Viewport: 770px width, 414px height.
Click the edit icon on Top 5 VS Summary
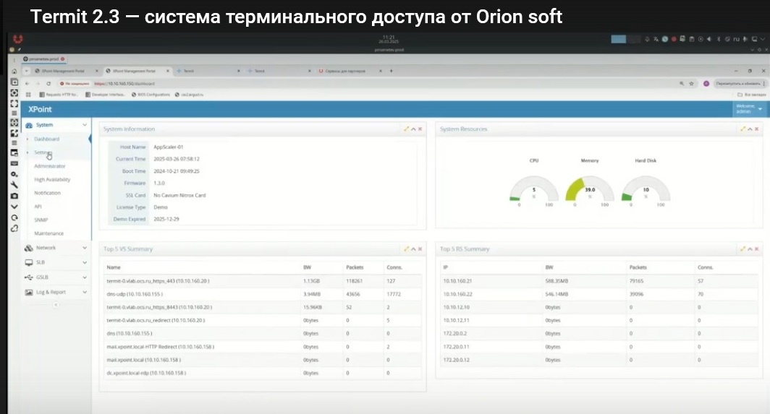(406, 249)
